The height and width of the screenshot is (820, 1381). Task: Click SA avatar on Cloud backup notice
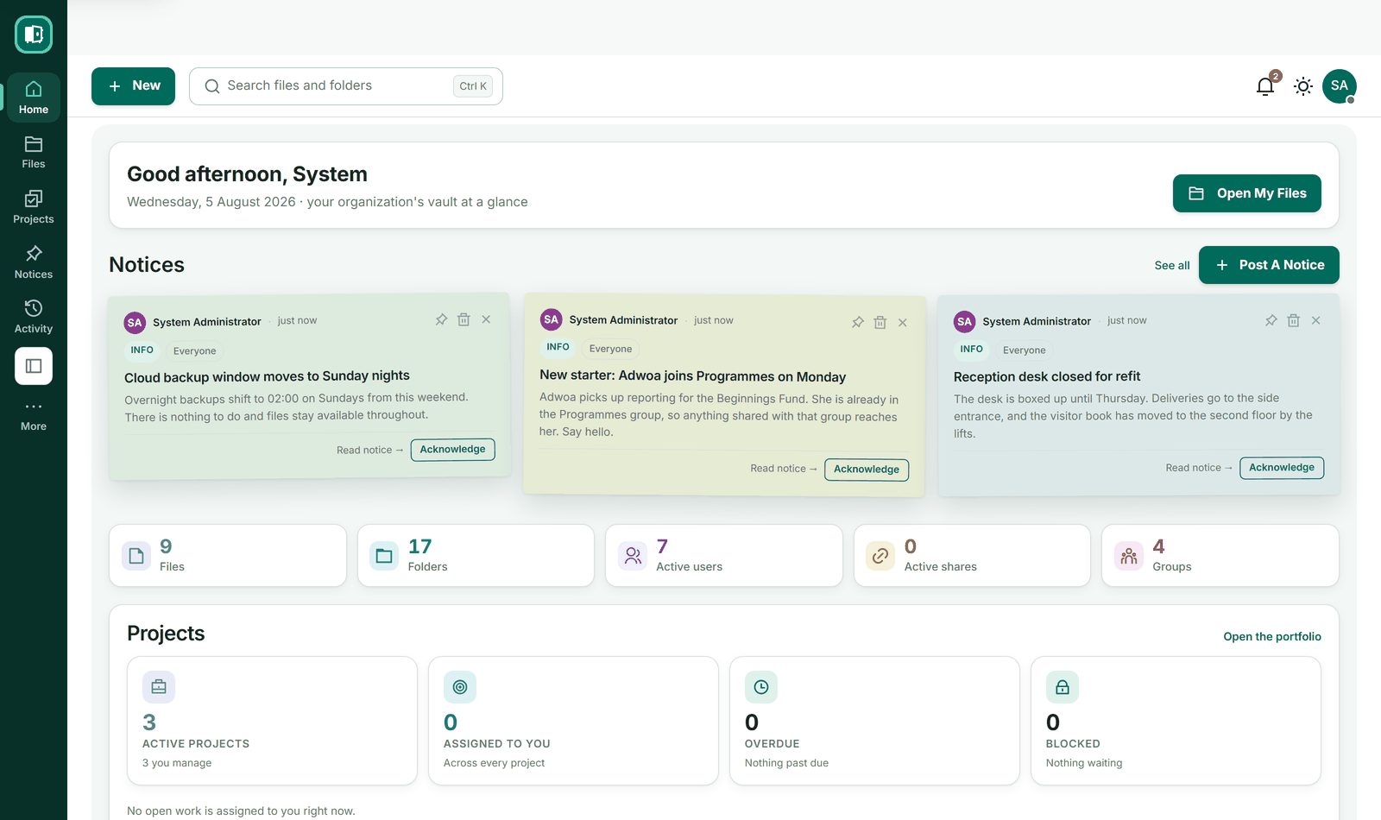pos(135,323)
